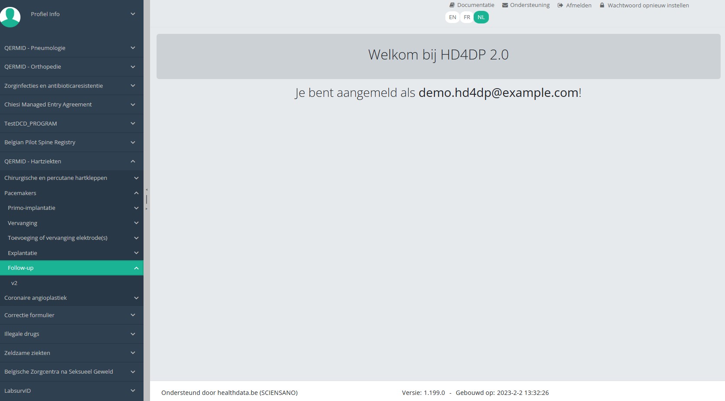Click the Afmelden sign-out icon
The width and height of the screenshot is (725, 401).
[560, 5]
